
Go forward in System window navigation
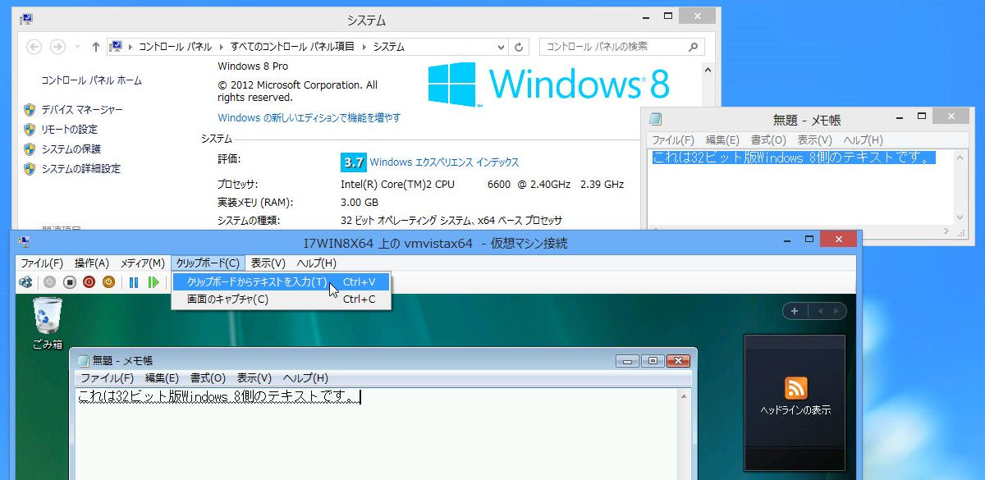click(x=57, y=47)
